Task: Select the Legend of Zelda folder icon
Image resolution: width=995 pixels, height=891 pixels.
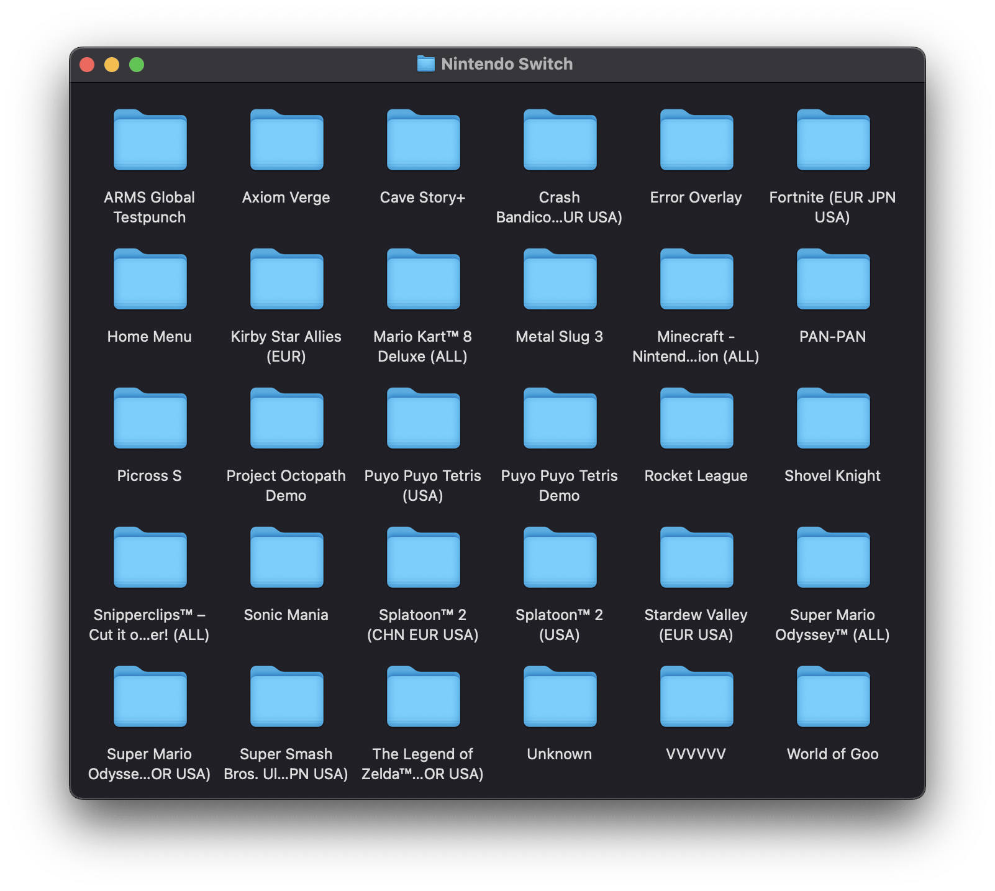Action: click(423, 697)
